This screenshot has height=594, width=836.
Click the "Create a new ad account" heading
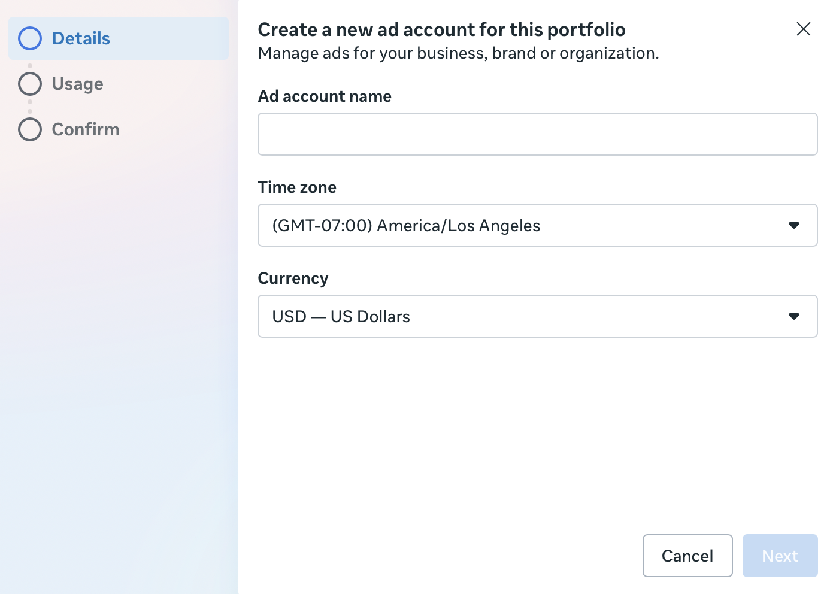441,29
